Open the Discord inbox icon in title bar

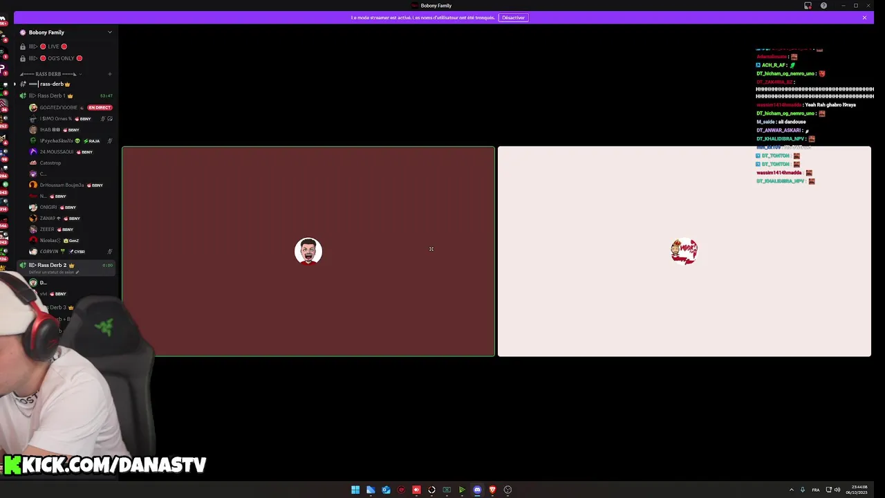coord(808,6)
